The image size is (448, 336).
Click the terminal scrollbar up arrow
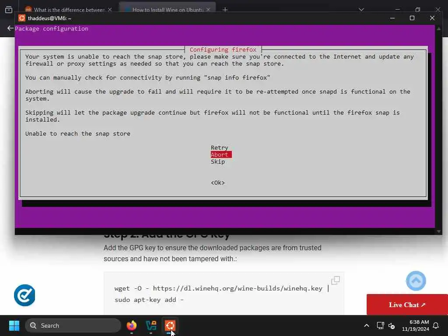tap(439, 28)
